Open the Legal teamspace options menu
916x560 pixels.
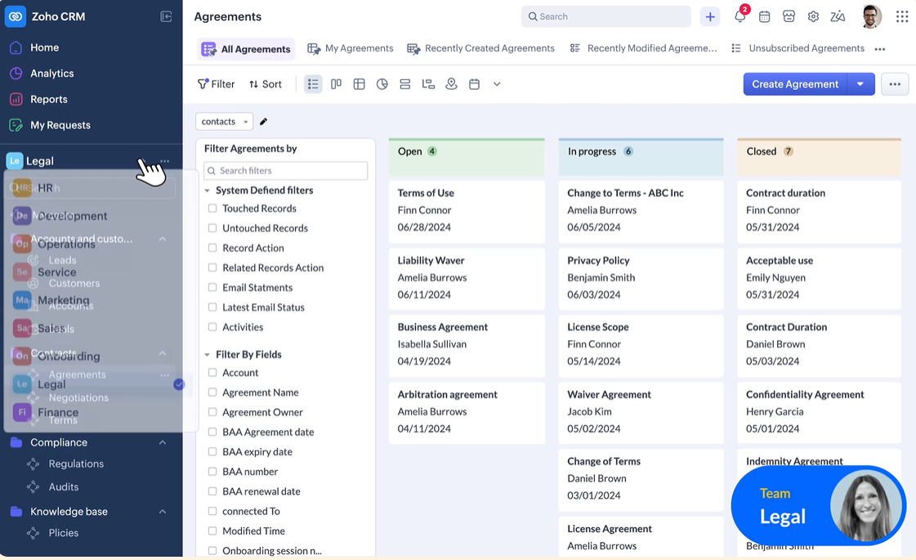[x=165, y=161]
